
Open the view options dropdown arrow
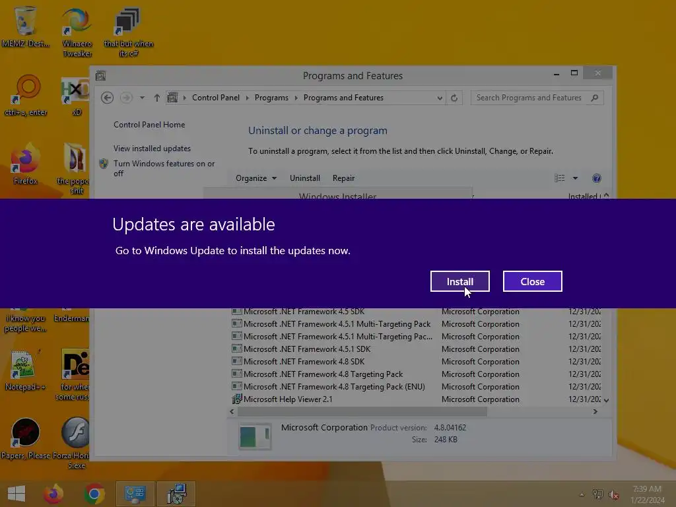[x=575, y=178]
